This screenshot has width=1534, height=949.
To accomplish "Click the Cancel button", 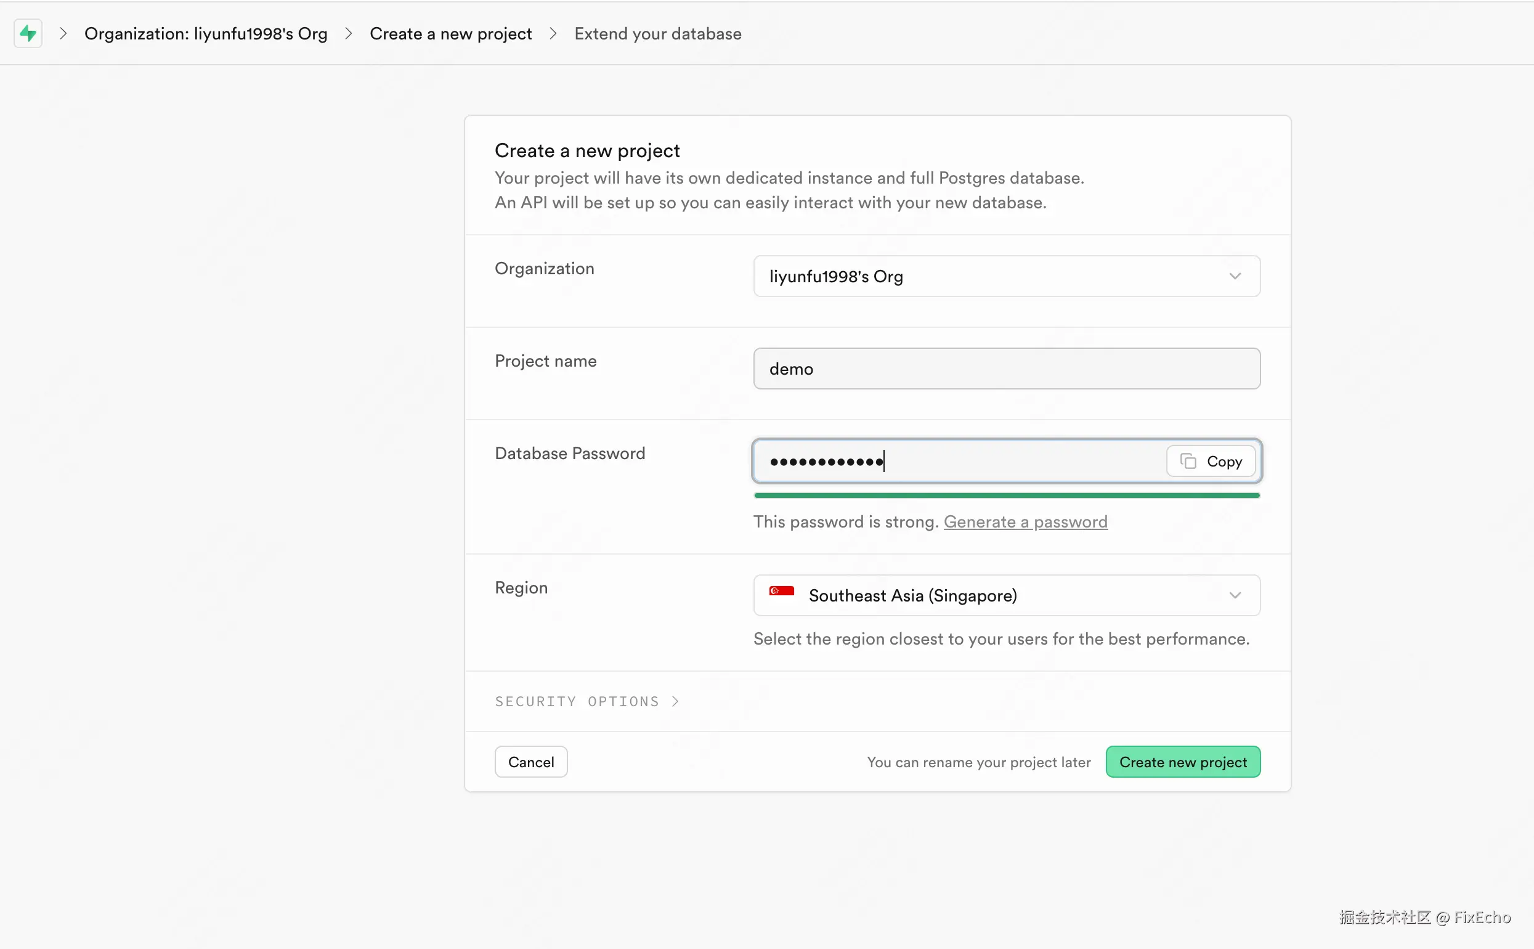I will (x=531, y=762).
